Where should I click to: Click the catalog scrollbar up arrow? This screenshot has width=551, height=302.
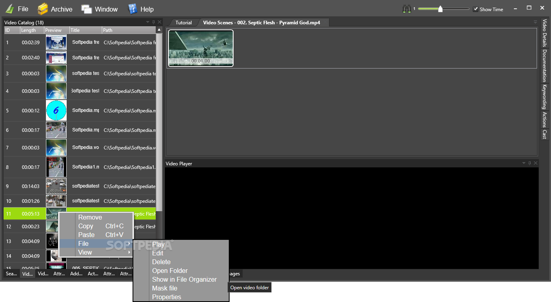(x=159, y=30)
